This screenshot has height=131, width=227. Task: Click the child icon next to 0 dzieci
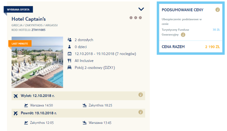click(70, 47)
